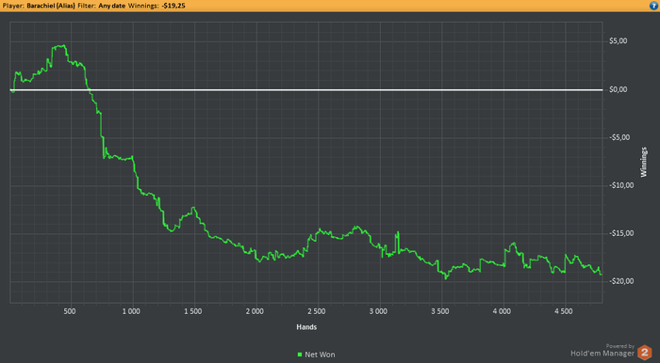The width and height of the screenshot is (660, 363).
Task: Click the '1 000' x-axis label
Action: [131, 311]
